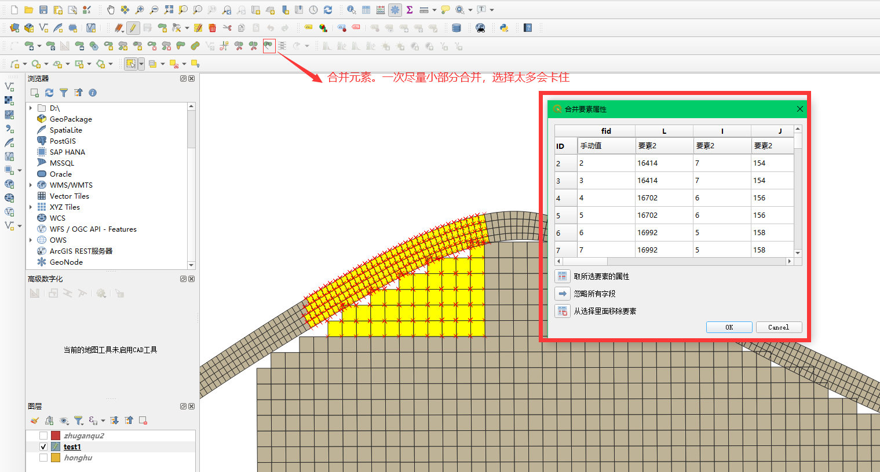Save the current project
This screenshot has height=472, width=880.
(x=43, y=10)
